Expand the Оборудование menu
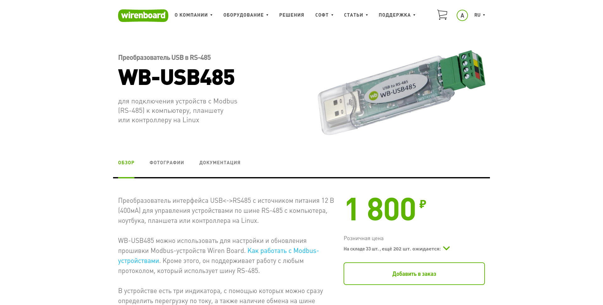 point(246,15)
